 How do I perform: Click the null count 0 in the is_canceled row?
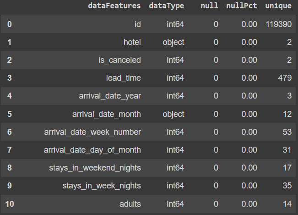click(x=216, y=60)
